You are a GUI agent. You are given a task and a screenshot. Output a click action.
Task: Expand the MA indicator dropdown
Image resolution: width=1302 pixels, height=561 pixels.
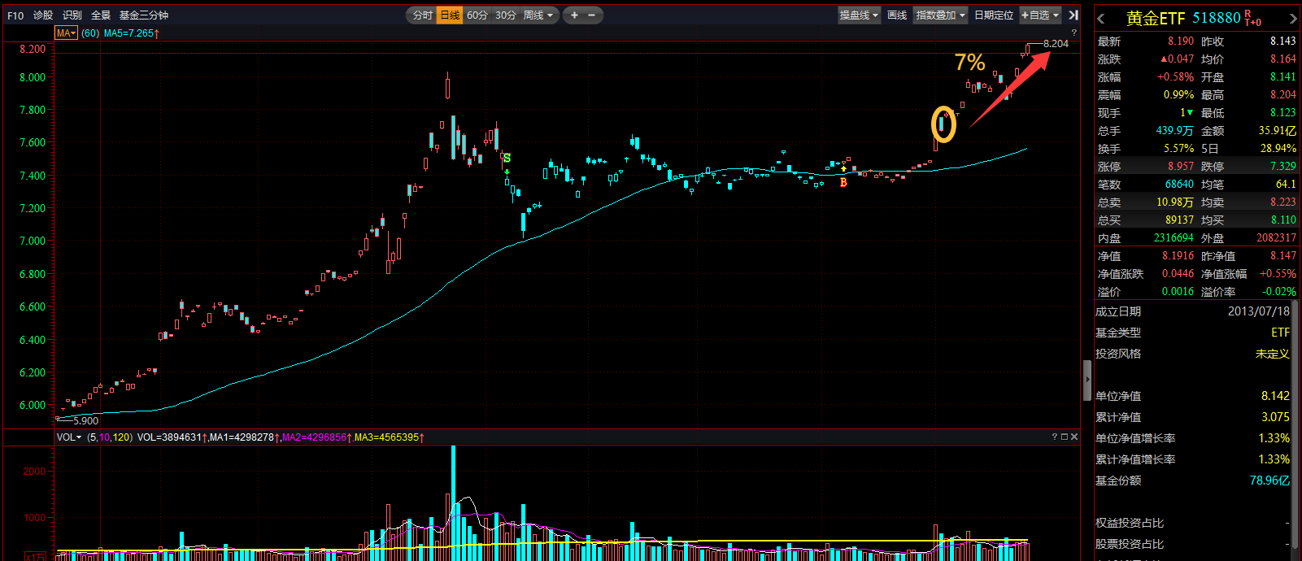pos(66,33)
